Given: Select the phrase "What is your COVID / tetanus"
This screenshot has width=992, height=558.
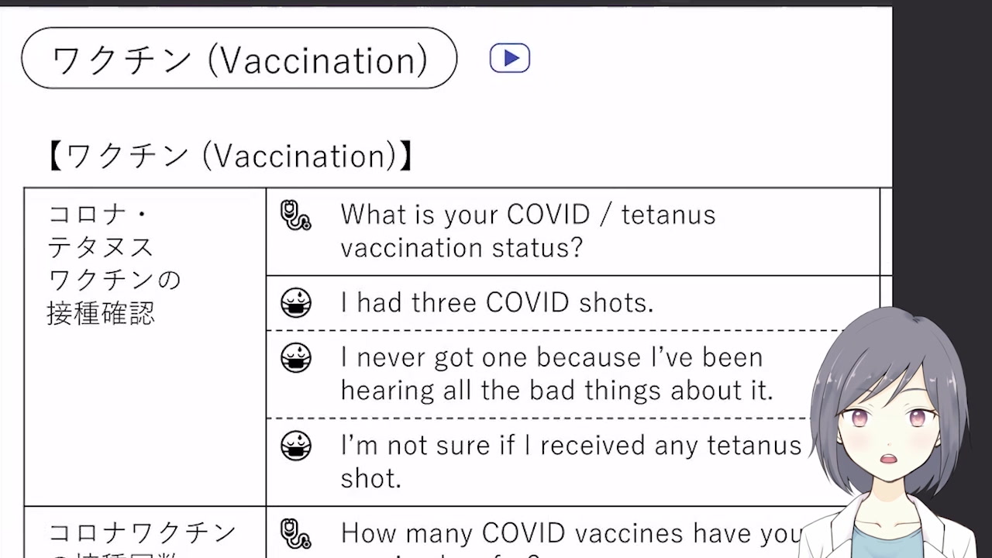Looking at the screenshot, I should 528,215.
